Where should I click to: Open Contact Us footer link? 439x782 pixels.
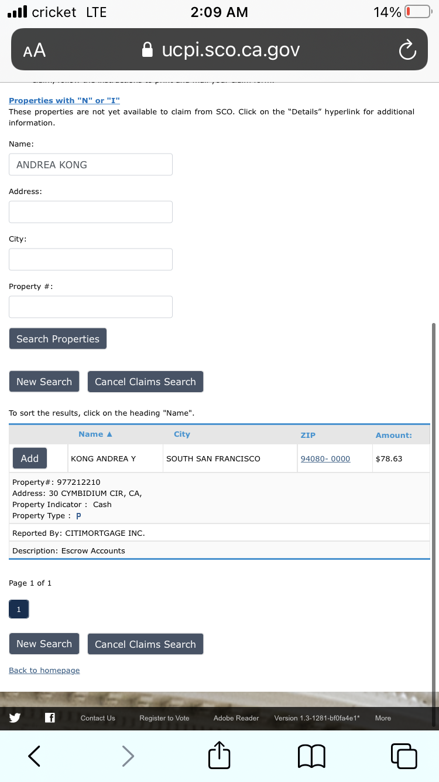pos(98,718)
